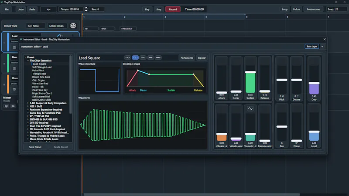Open chord track settings gear icon
The height and width of the screenshot is (196, 349).
[73, 26]
